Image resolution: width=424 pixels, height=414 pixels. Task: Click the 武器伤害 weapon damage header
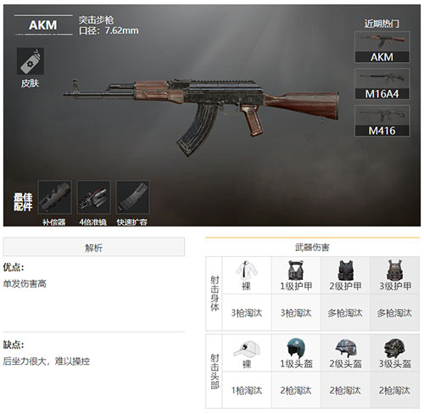click(312, 248)
